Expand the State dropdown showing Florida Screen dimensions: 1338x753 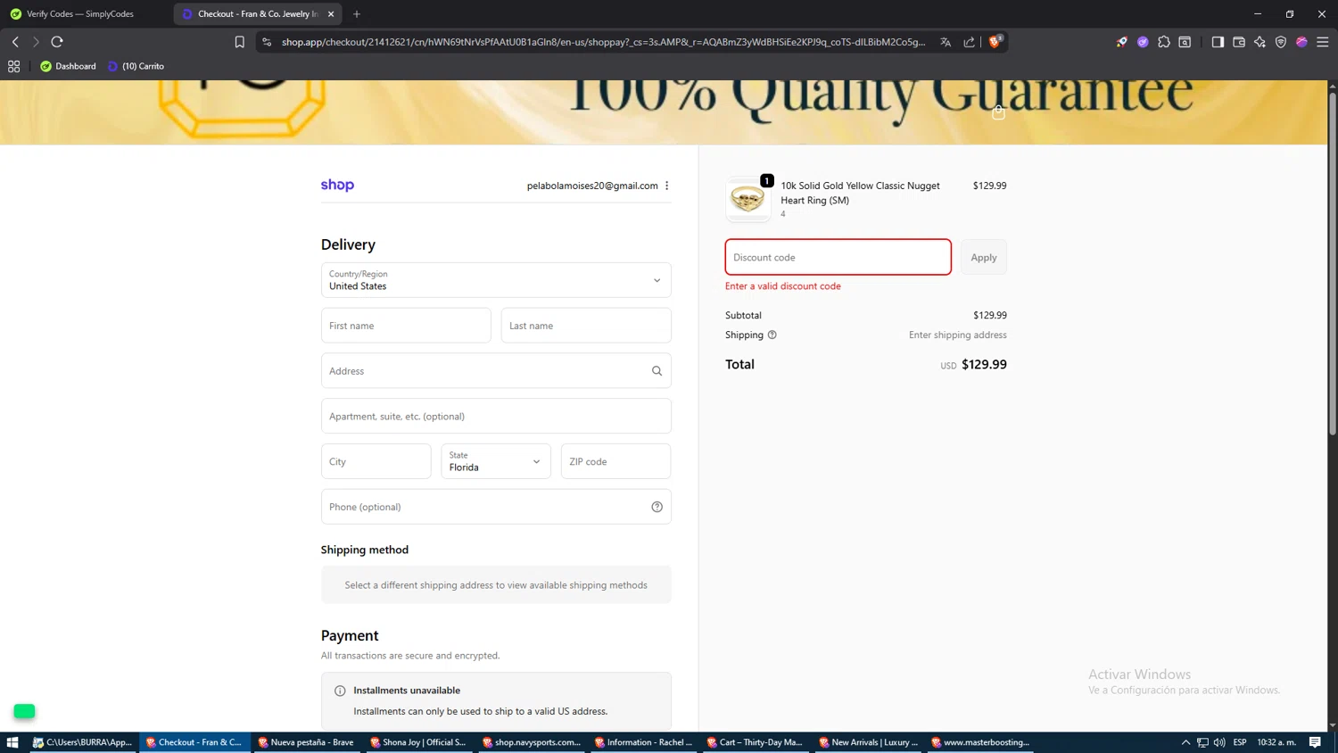coord(496,461)
